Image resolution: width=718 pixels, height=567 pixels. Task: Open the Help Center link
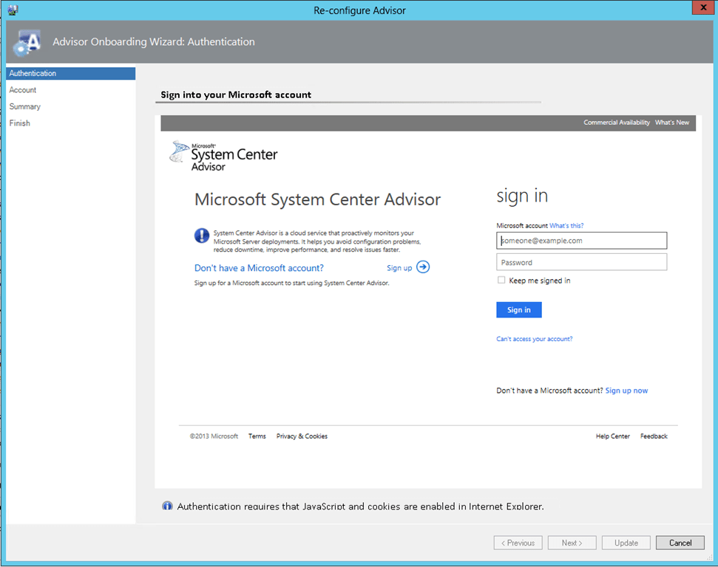tap(613, 436)
